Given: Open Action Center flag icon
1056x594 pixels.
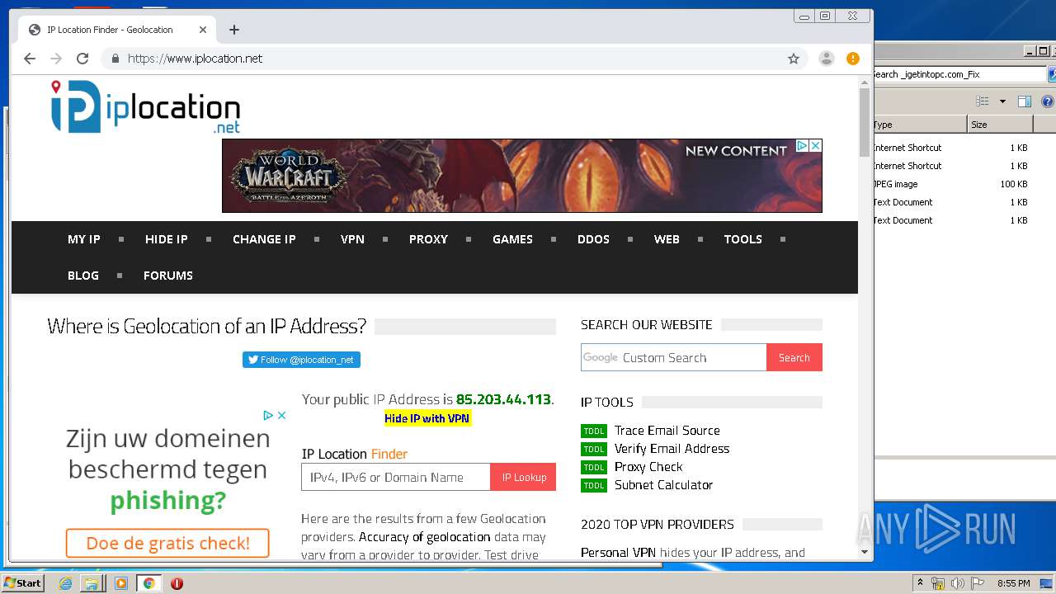Looking at the screenshot, I should (978, 583).
